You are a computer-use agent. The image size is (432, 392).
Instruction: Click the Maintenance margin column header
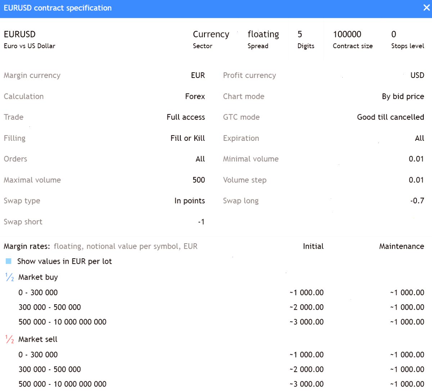click(401, 246)
